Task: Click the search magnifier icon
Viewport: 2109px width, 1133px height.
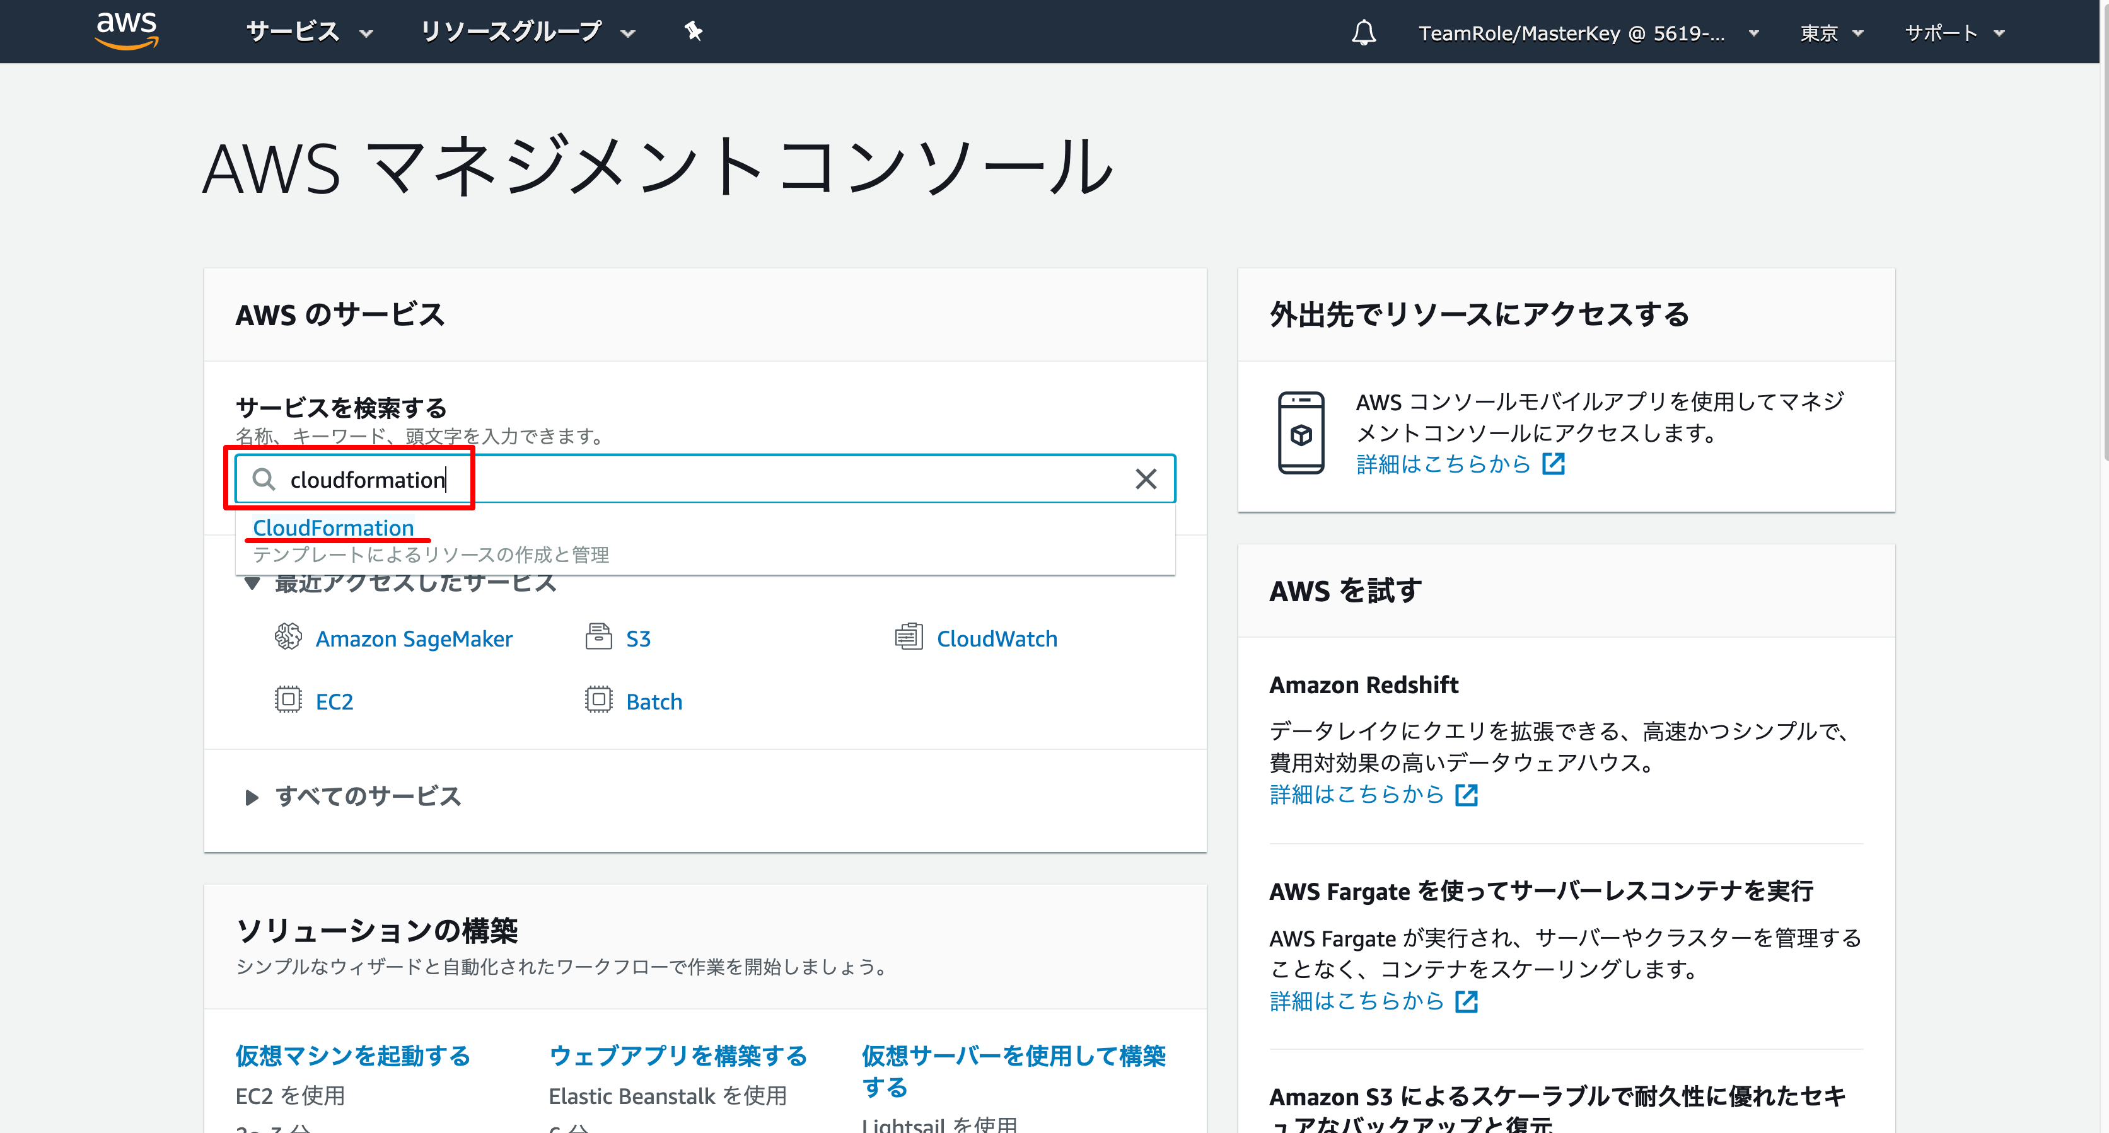Action: click(x=263, y=480)
